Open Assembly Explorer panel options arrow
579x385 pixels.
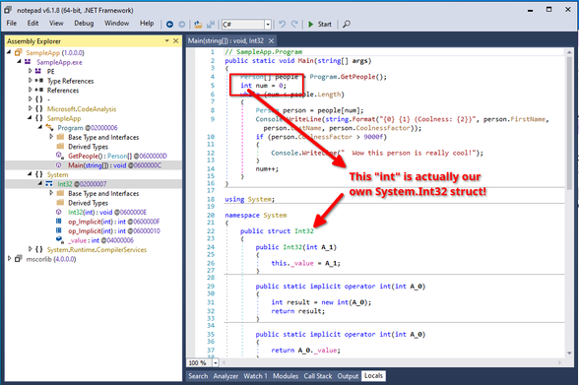pyautogui.click(x=167, y=41)
